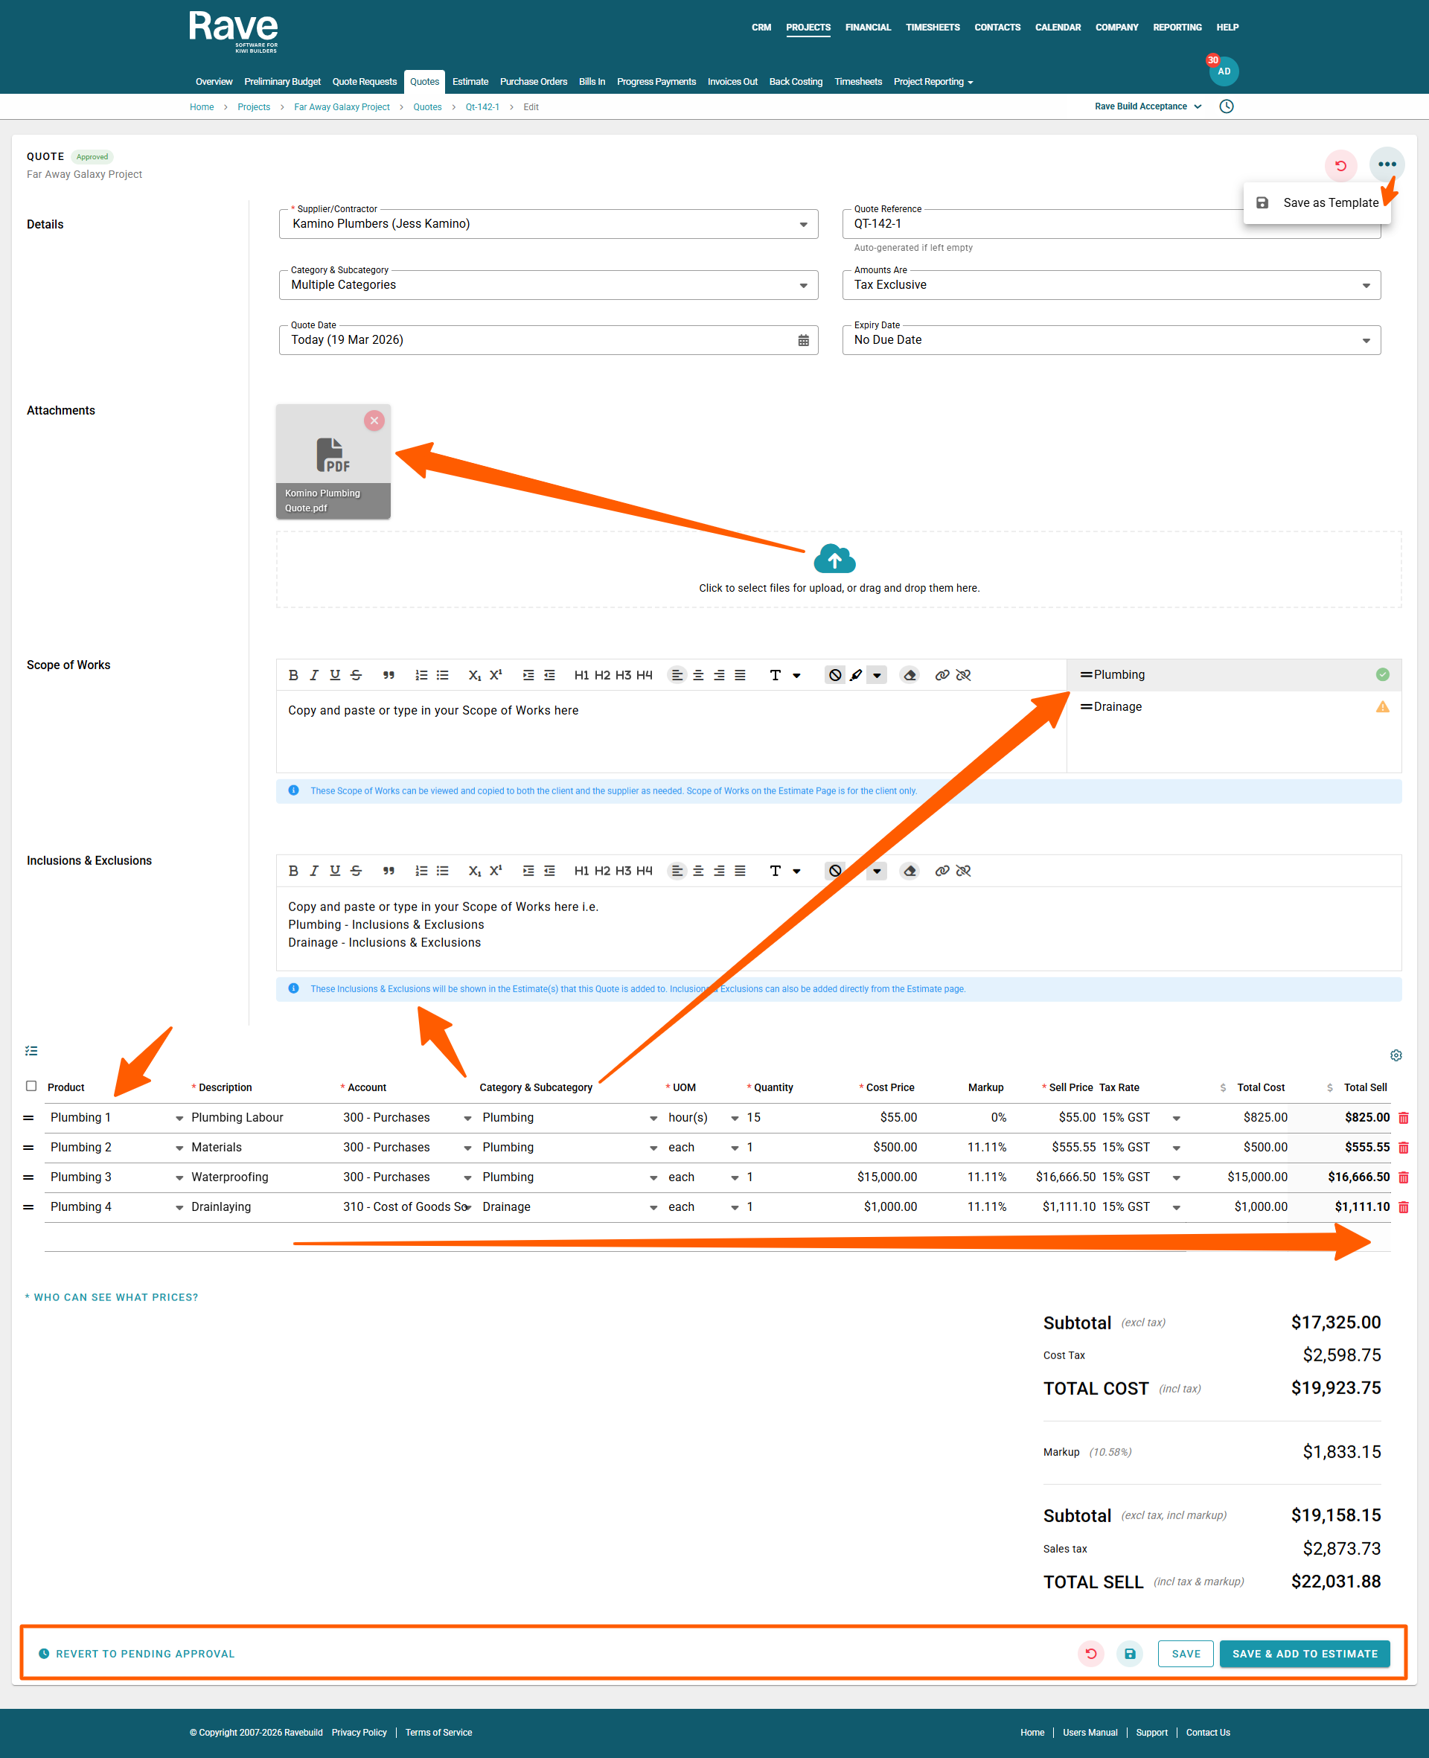Select the Plumbing scope category row
The width and height of the screenshot is (1429, 1758).
[x=1119, y=675]
